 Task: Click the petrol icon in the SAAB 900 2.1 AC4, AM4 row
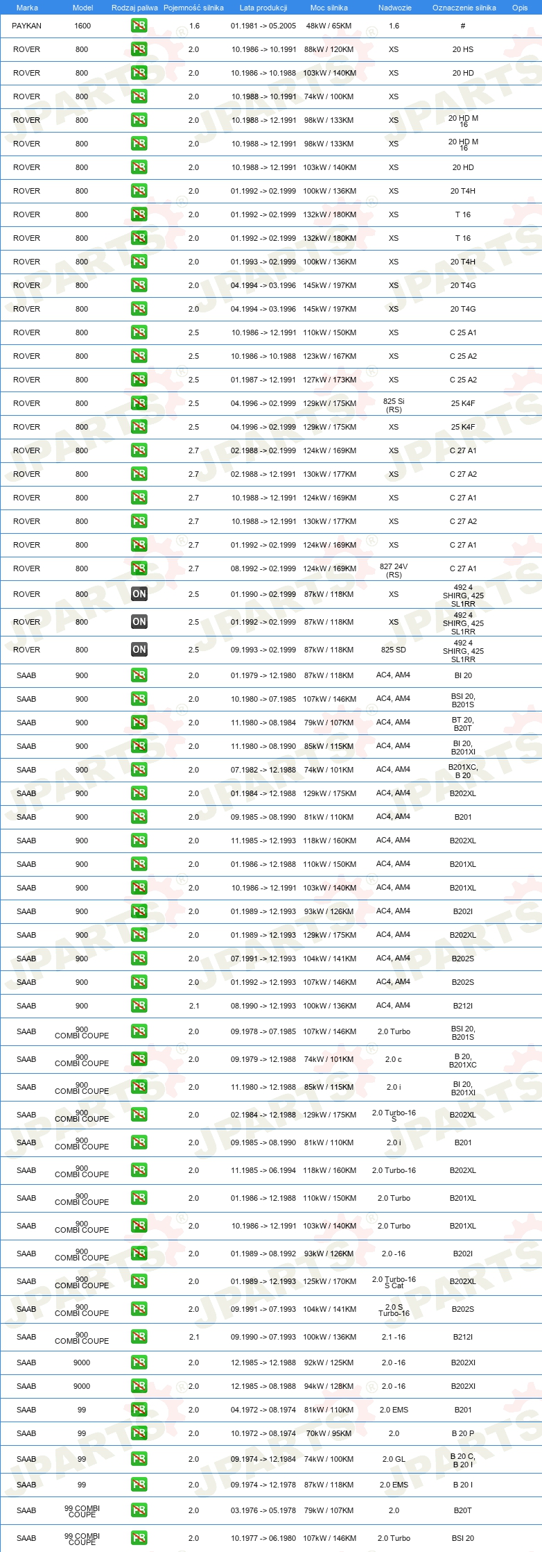(139, 1006)
